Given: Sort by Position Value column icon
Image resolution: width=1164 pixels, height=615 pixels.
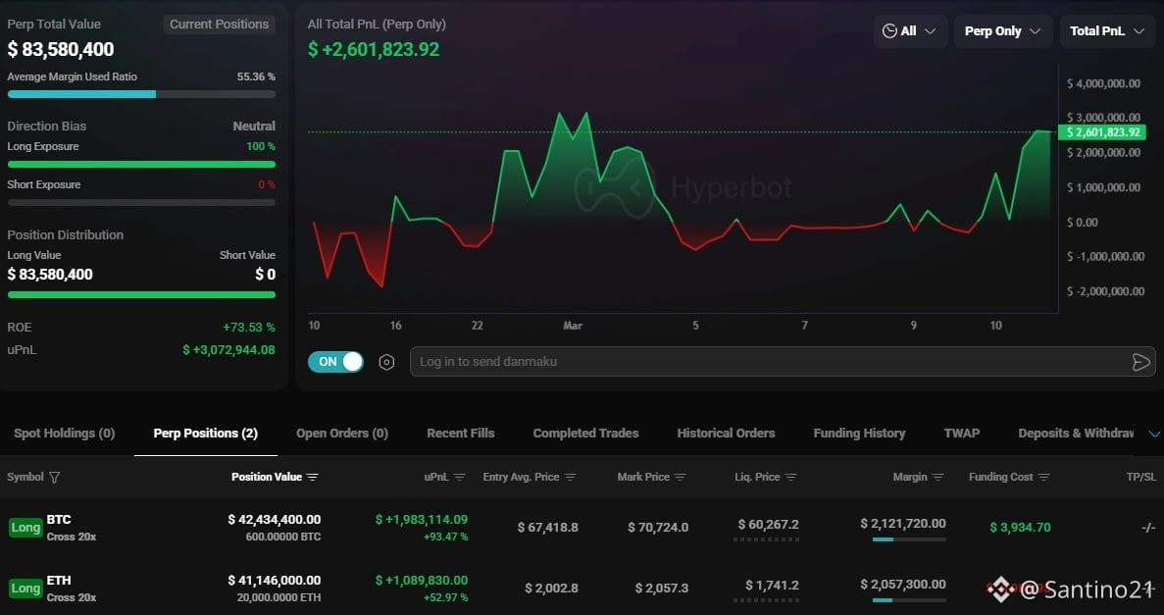Looking at the screenshot, I should point(313,477).
